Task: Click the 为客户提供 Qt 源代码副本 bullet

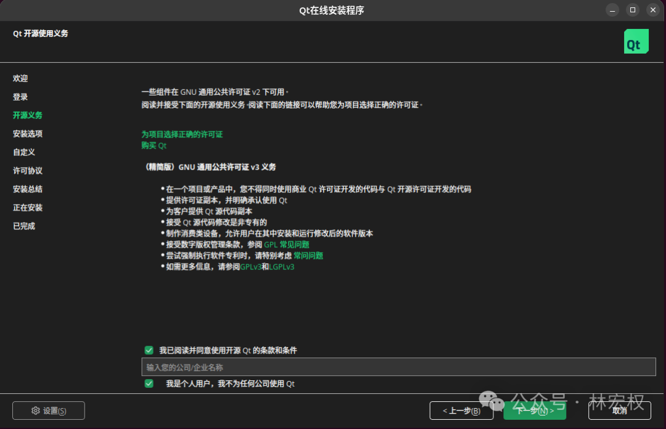Action: point(209,211)
